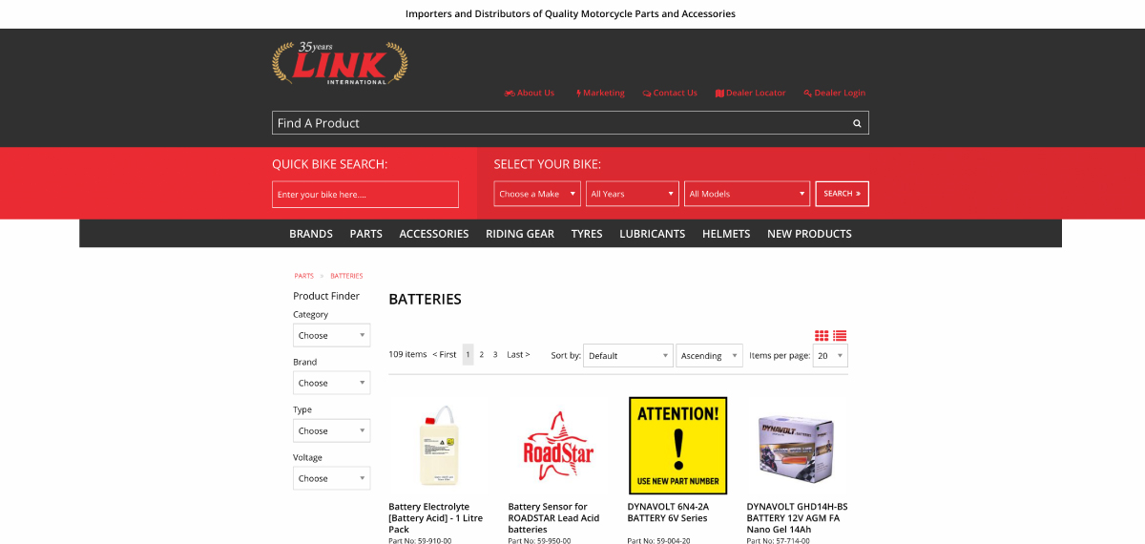Select page 1 in pagination

pyautogui.click(x=468, y=354)
